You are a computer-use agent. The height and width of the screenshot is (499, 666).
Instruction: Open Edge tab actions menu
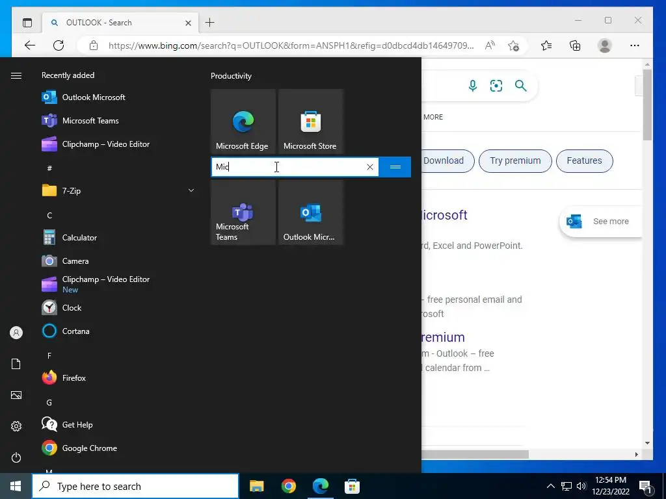coord(27,23)
